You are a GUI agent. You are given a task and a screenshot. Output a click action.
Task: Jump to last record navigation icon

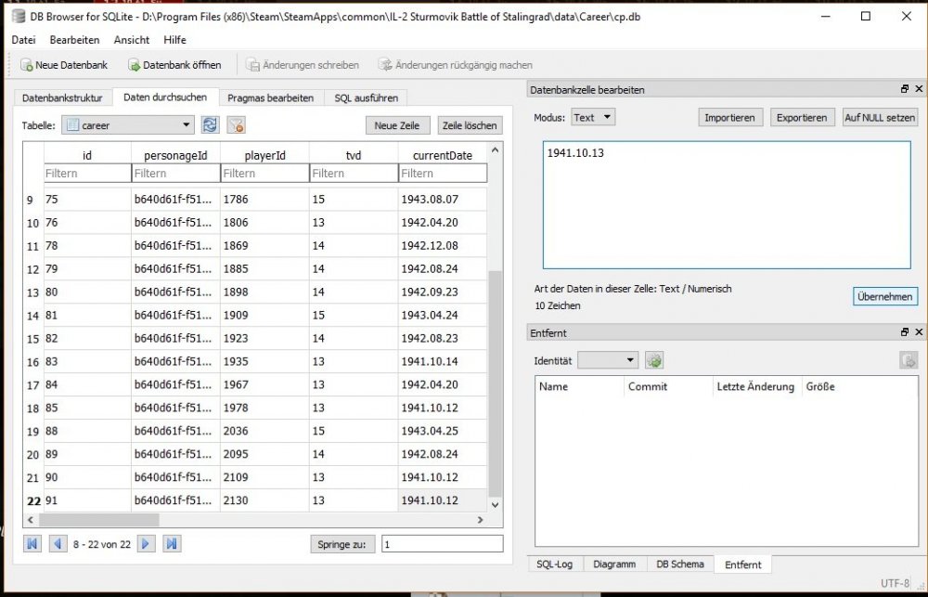pyautogui.click(x=171, y=543)
